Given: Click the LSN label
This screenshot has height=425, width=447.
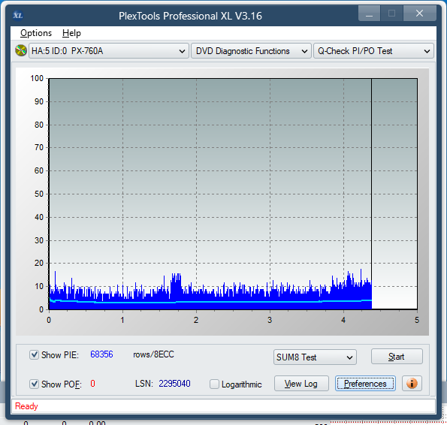Looking at the screenshot, I should click(144, 384).
